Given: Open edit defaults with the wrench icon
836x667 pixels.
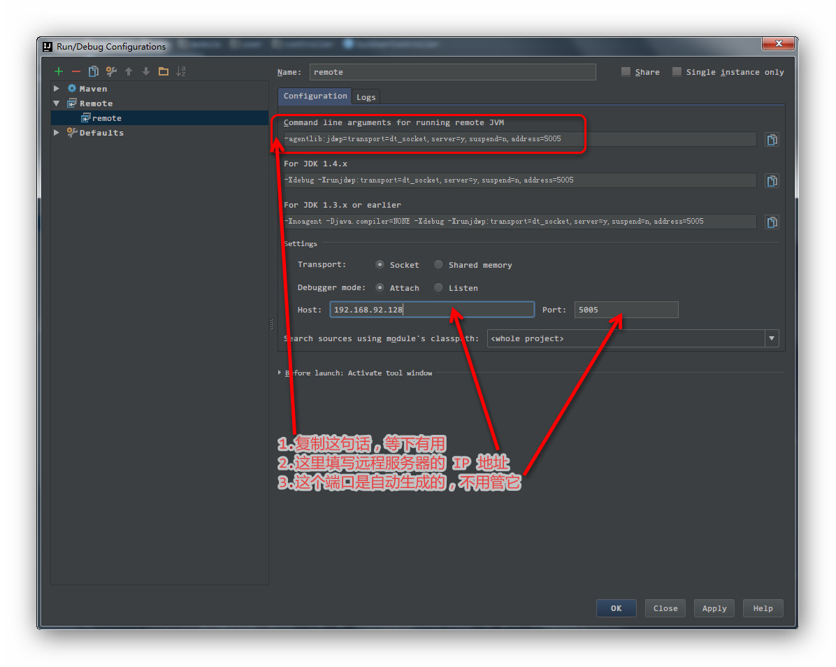Looking at the screenshot, I should pyautogui.click(x=110, y=71).
